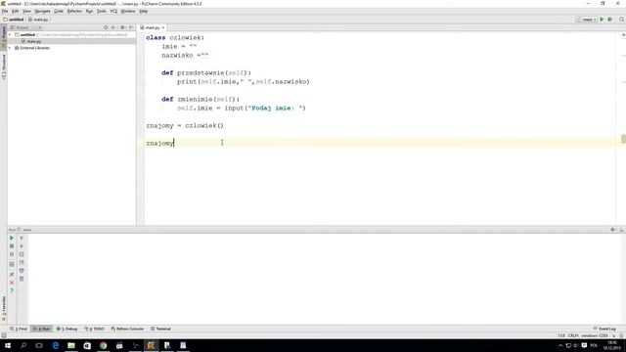Open the Run tool window button

(41, 329)
